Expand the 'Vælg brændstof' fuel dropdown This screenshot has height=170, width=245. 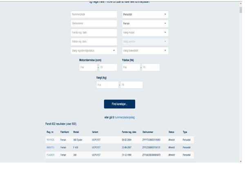tap(145, 51)
